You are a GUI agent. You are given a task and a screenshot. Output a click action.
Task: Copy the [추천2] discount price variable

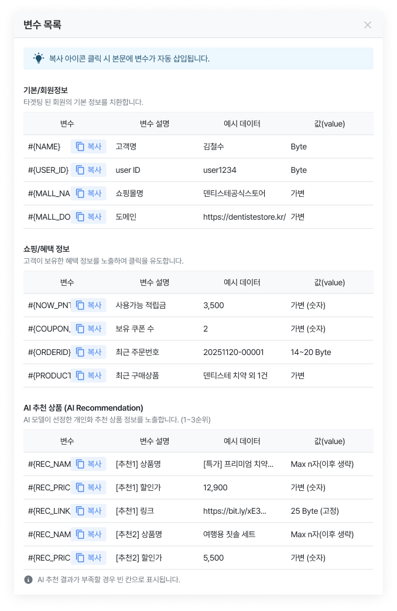coord(88,558)
